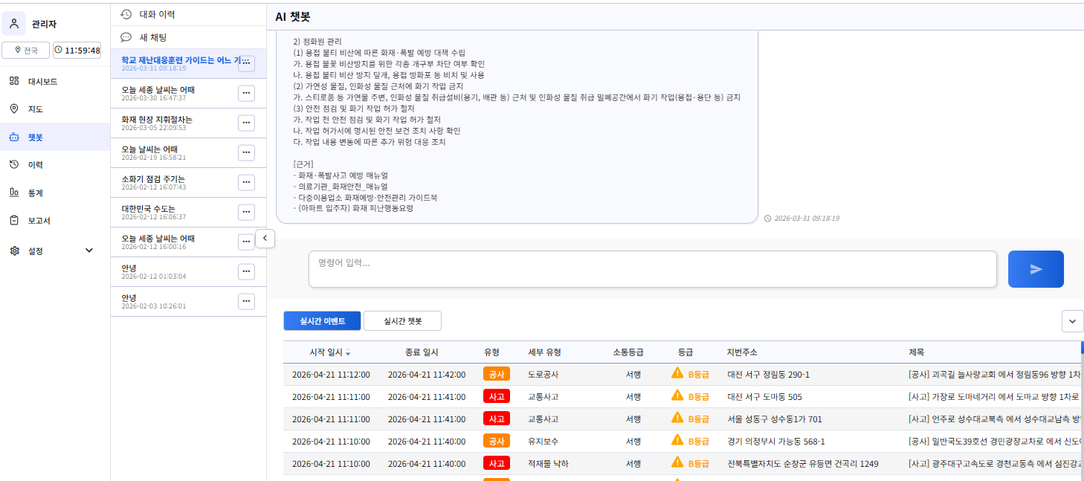1084x481 pixels.
Task: Open options for 오늘 세종 날씨는 어때 2026-03-30
Action: [x=247, y=93]
